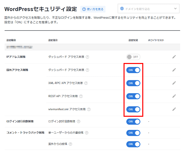
Task: Open the ドメインを絞り込む dropdown
Action: 149,9
